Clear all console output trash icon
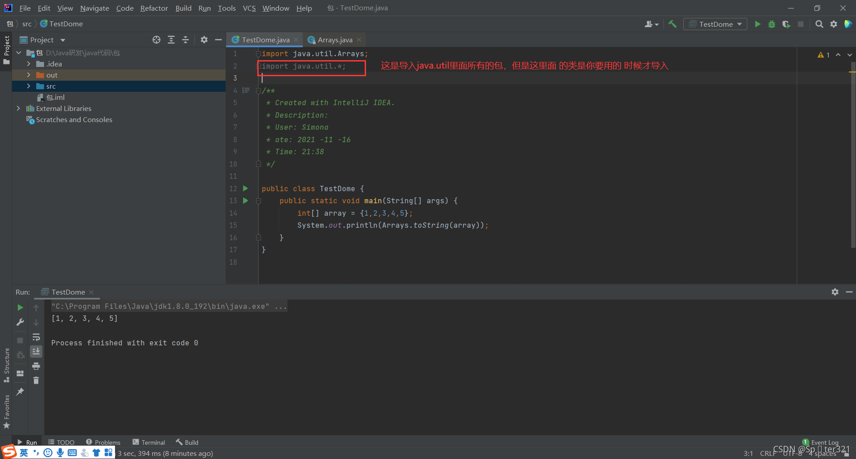 point(36,380)
